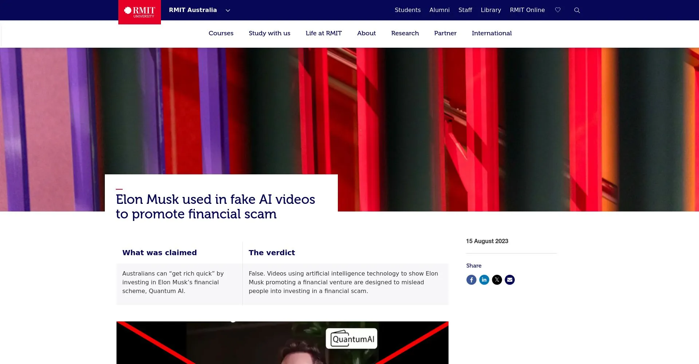Share article on Facebook
This screenshot has height=364, width=699.
point(471,280)
